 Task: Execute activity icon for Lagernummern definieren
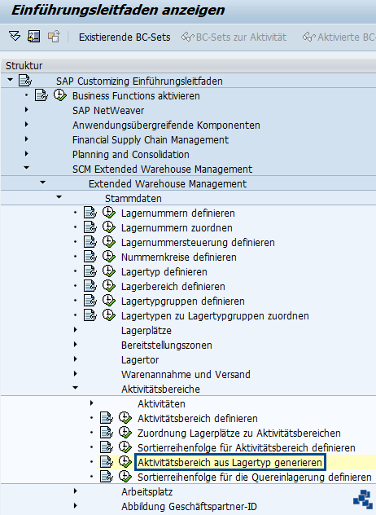coord(109,213)
